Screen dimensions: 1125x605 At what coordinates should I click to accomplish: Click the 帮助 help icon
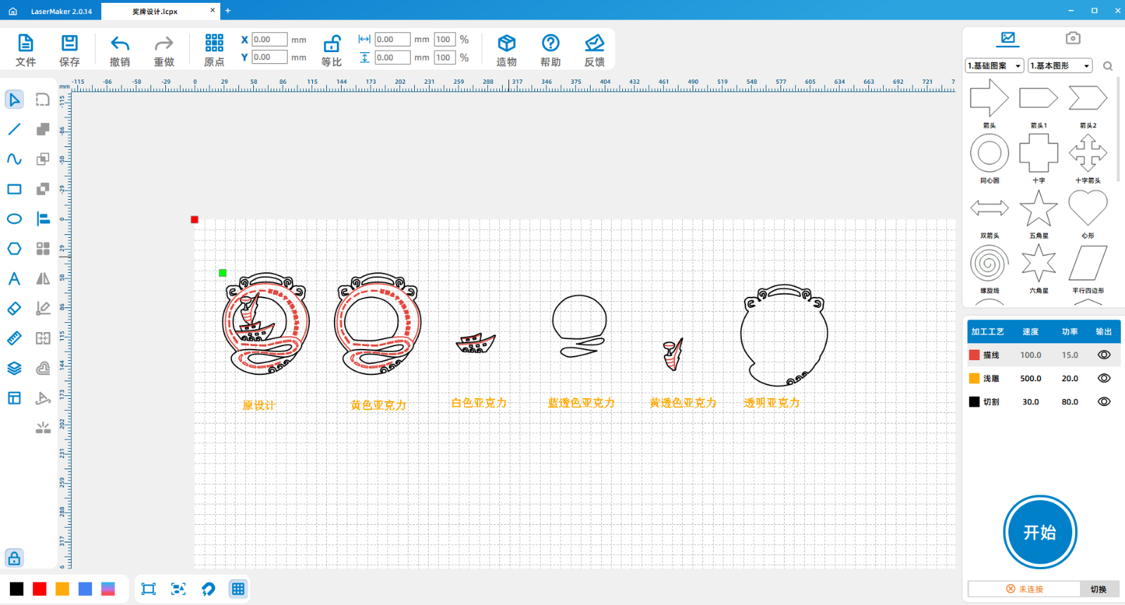tap(551, 44)
